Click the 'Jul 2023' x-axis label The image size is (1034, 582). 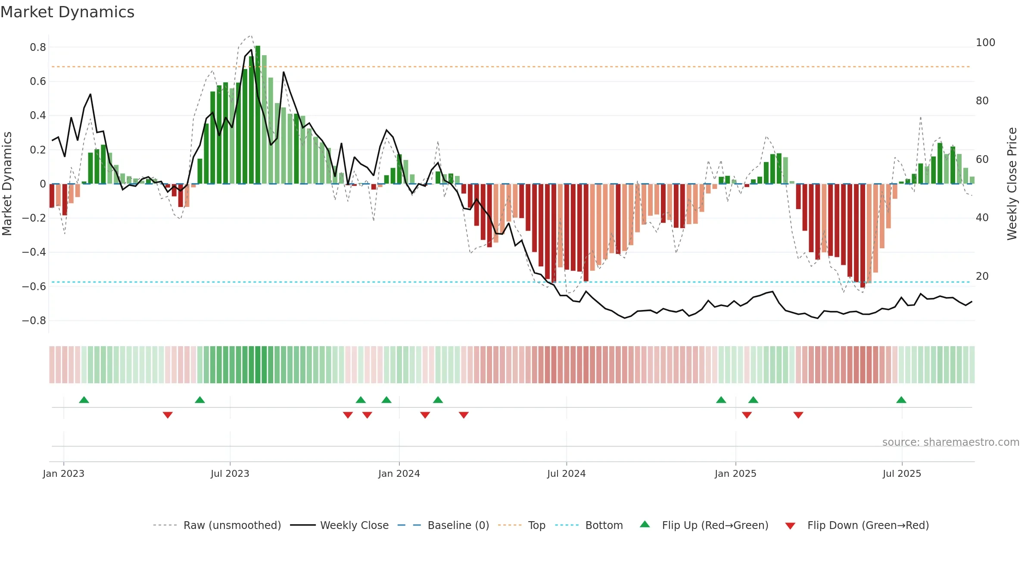point(230,473)
